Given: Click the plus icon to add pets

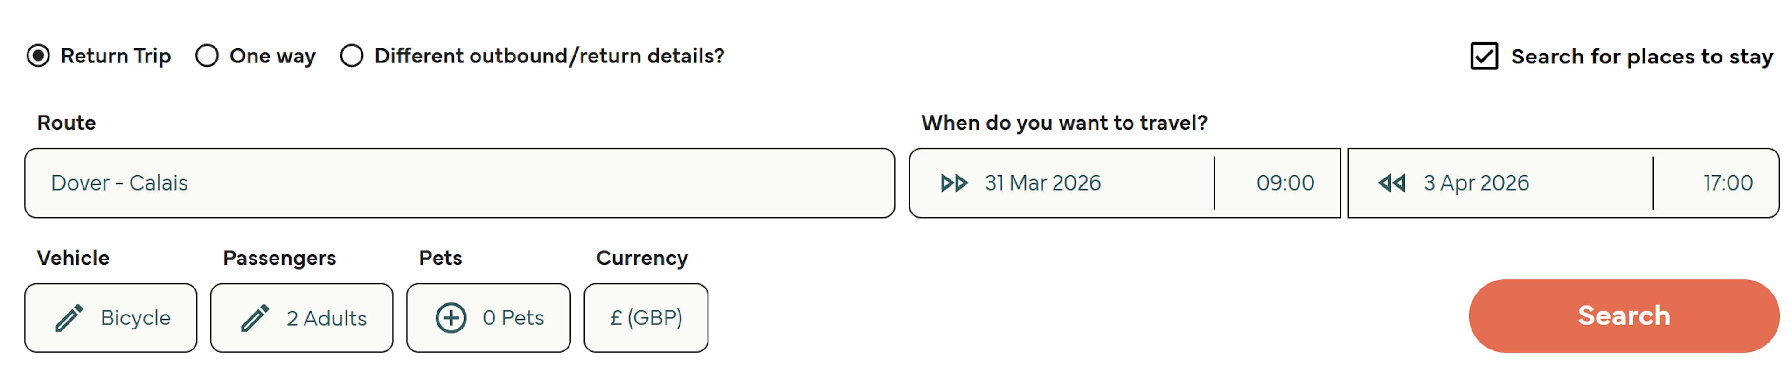Looking at the screenshot, I should 451,318.
